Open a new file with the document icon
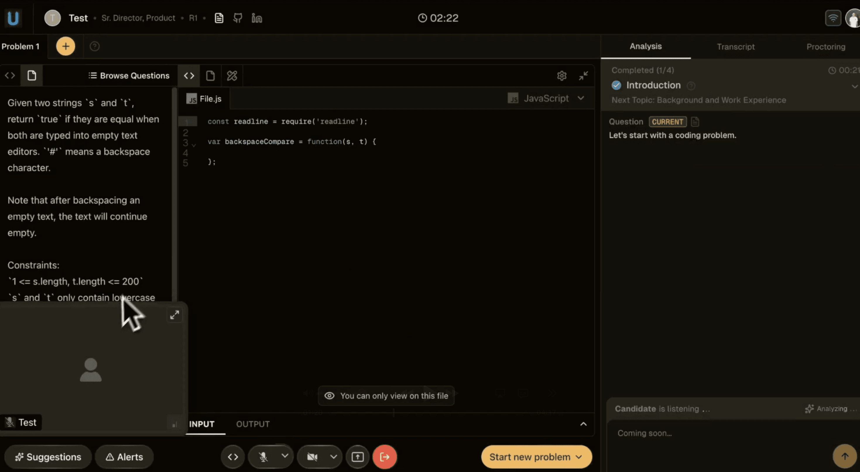The image size is (860, 472). click(210, 76)
